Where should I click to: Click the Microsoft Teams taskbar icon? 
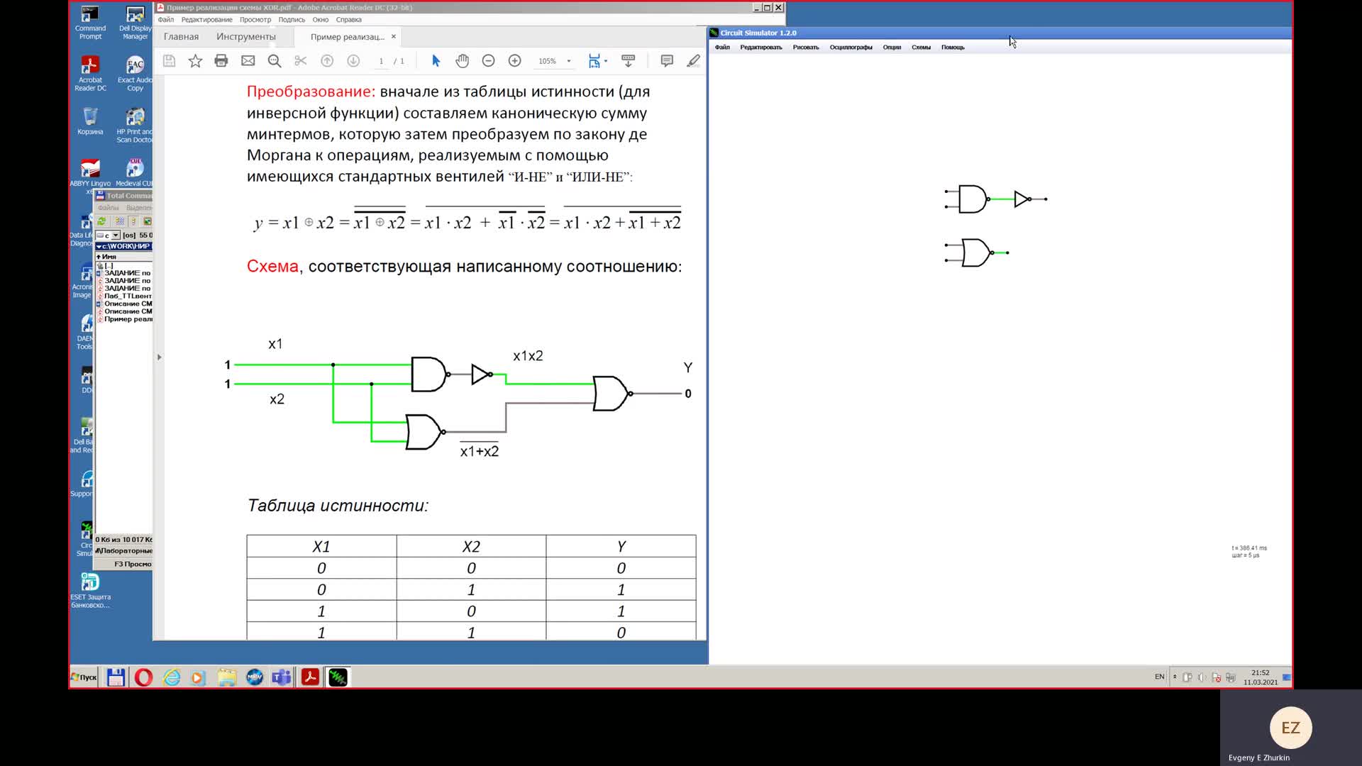pos(282,677)
